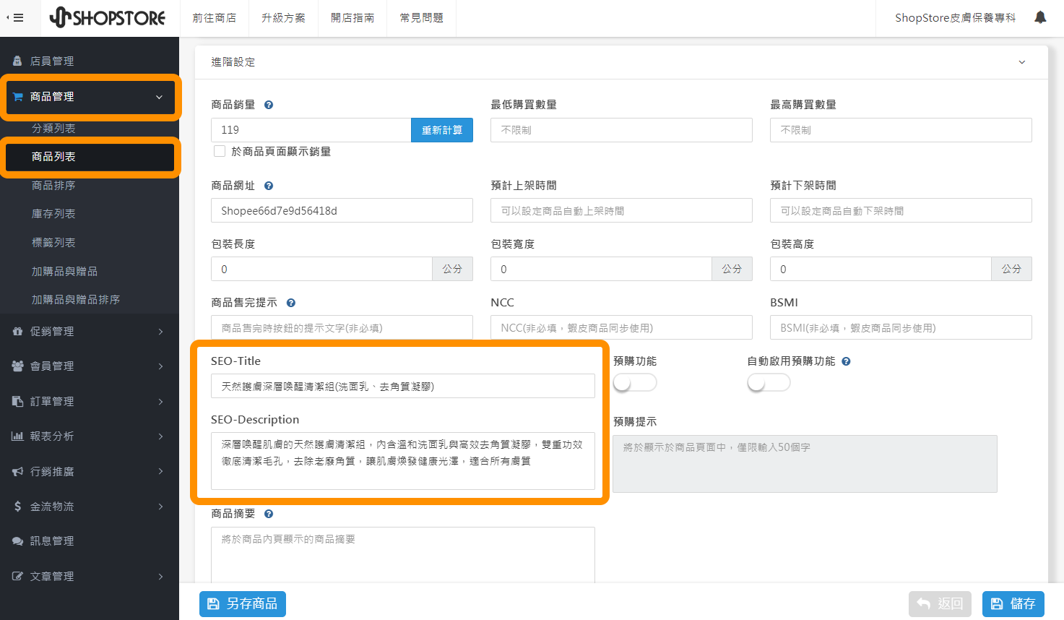Viewport: 1064px width, 620px height.
Task: Set 預計下架時間 date field
Action: pos(901,211)
